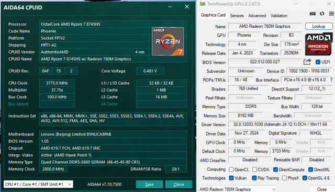Click the GPU-Z refresh icon
335x192 pixels.
pos(322,14)
